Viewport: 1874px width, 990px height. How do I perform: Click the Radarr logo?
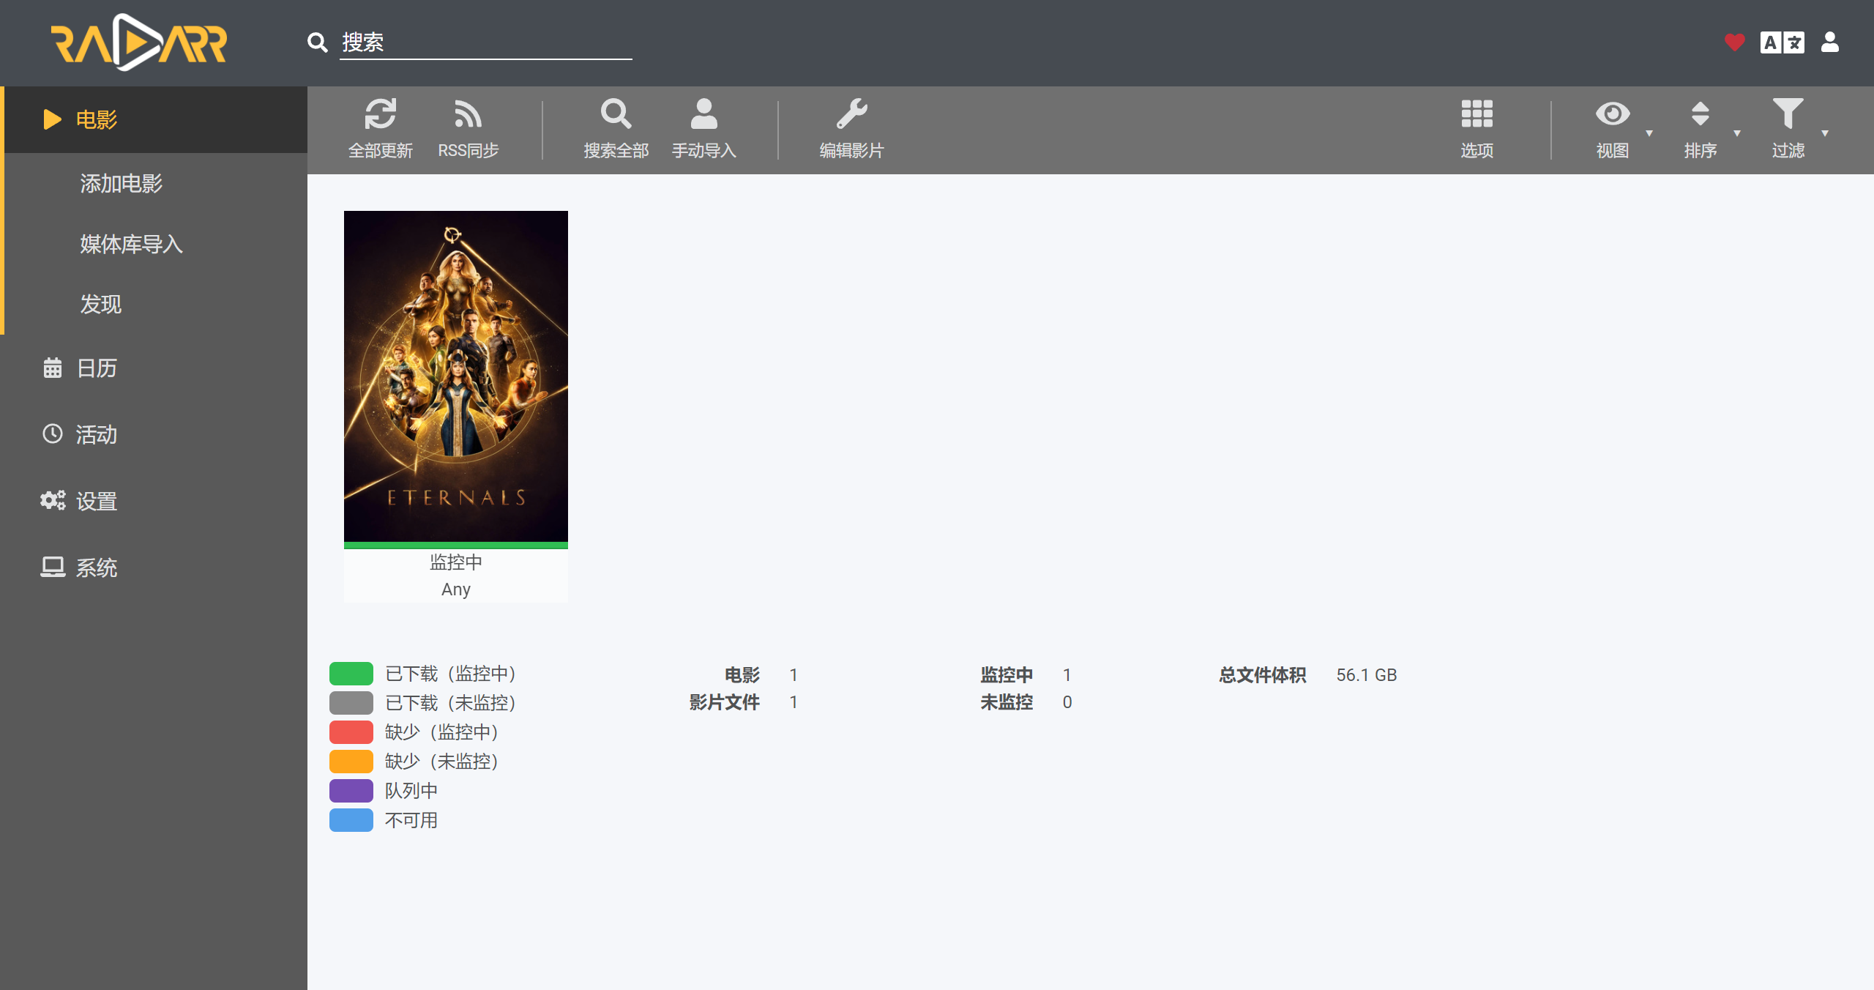139,42
